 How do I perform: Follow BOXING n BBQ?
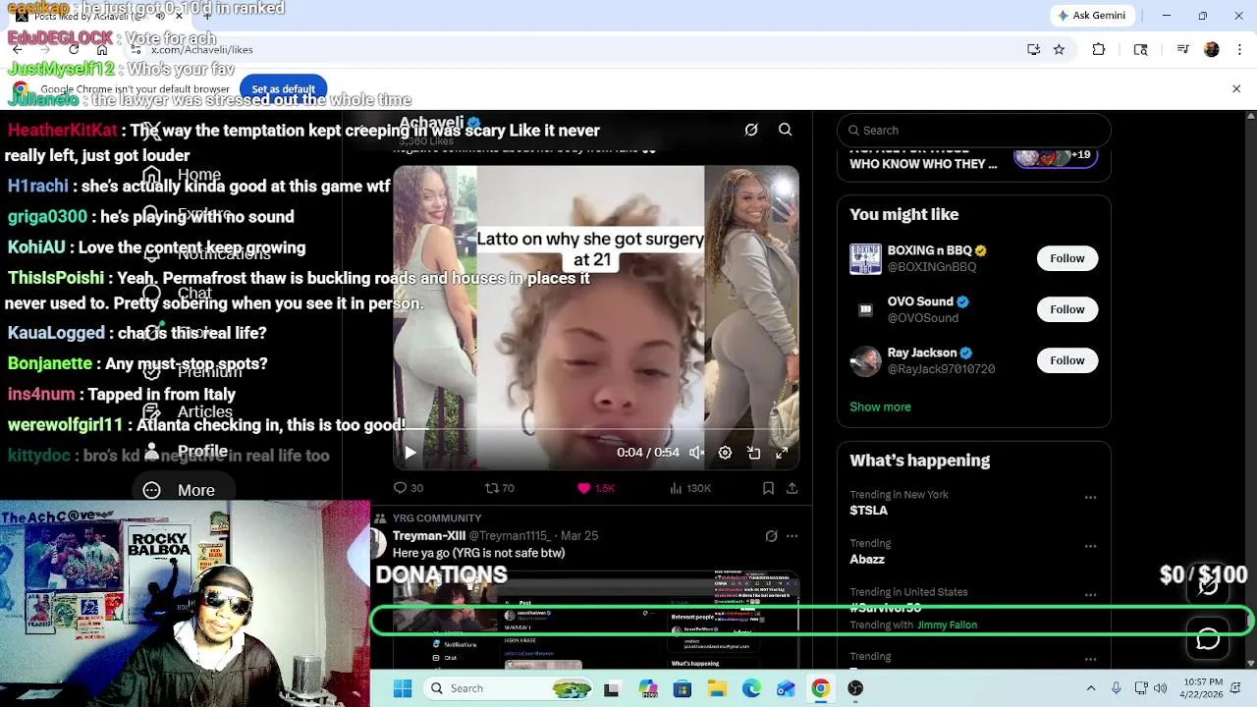coord(1066,258)
